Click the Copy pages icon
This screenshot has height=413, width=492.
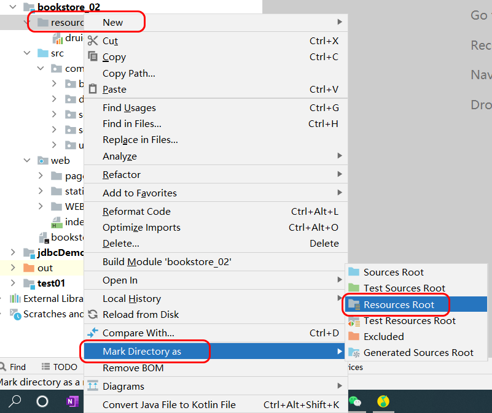93,56
